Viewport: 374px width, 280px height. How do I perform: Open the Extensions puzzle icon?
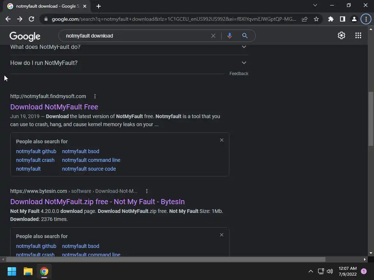[331, 19]
